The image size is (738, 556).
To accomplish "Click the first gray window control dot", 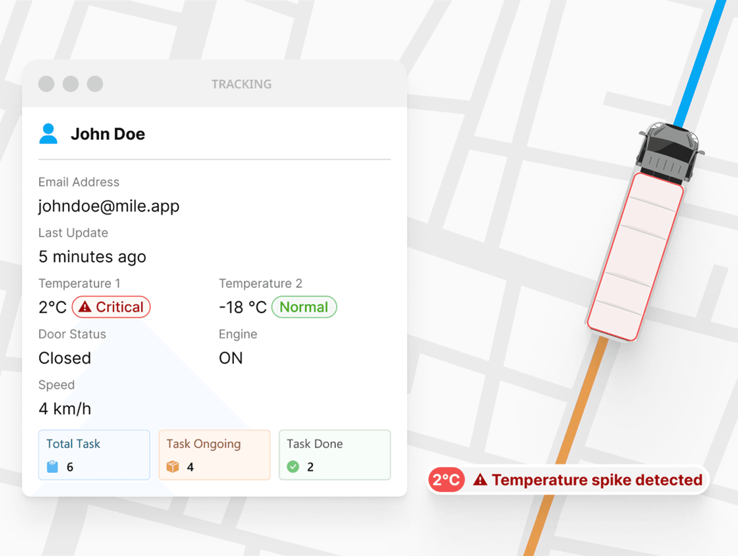I will pyautogui.click(x=47, y=84).
